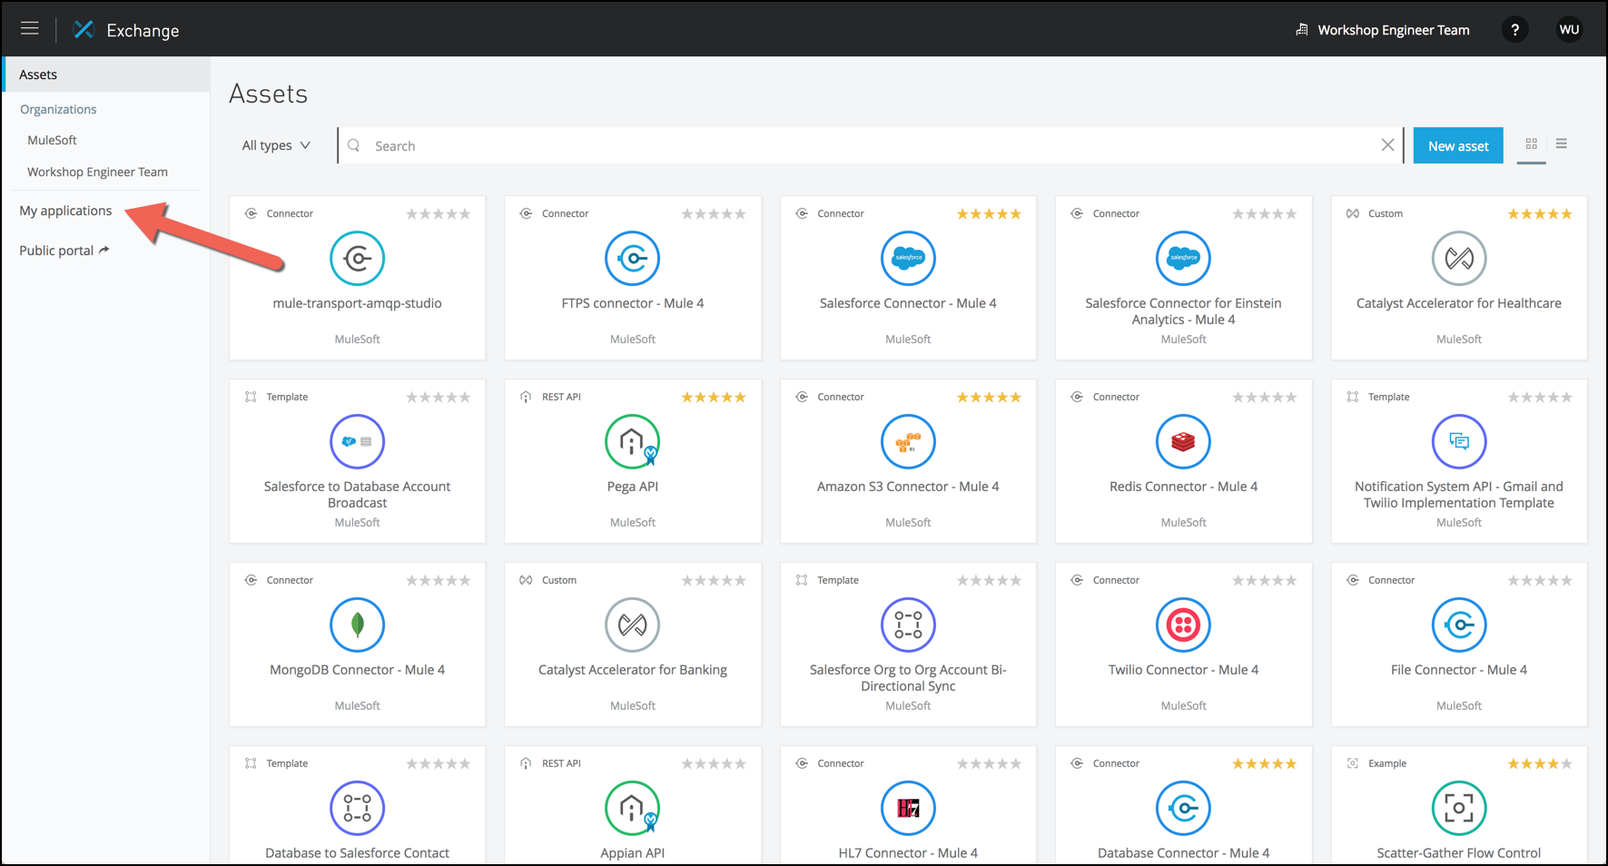This screenshot has height=866, width=1608.
Task: Open the Salesforce Connector - Mule 4 icon
Action: click(x=908, y=259)
